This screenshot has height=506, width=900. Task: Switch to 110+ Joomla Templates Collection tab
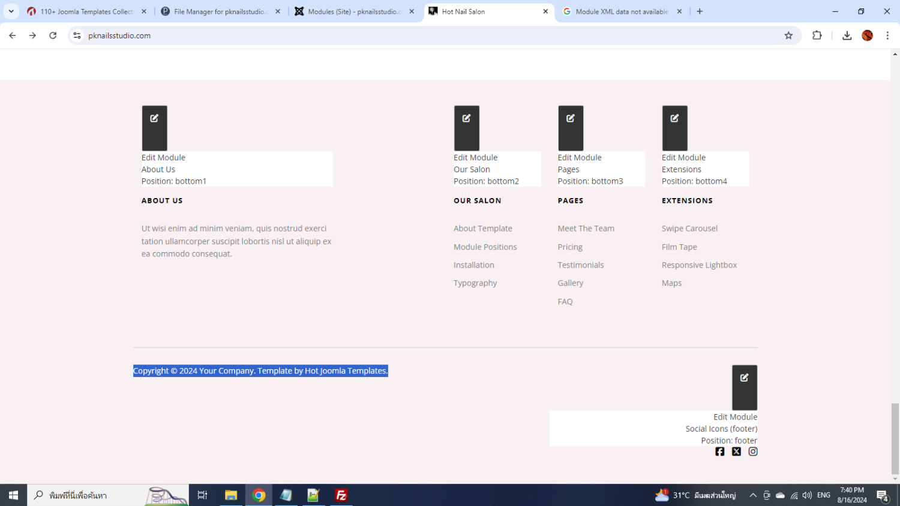[x=88, y=11]
